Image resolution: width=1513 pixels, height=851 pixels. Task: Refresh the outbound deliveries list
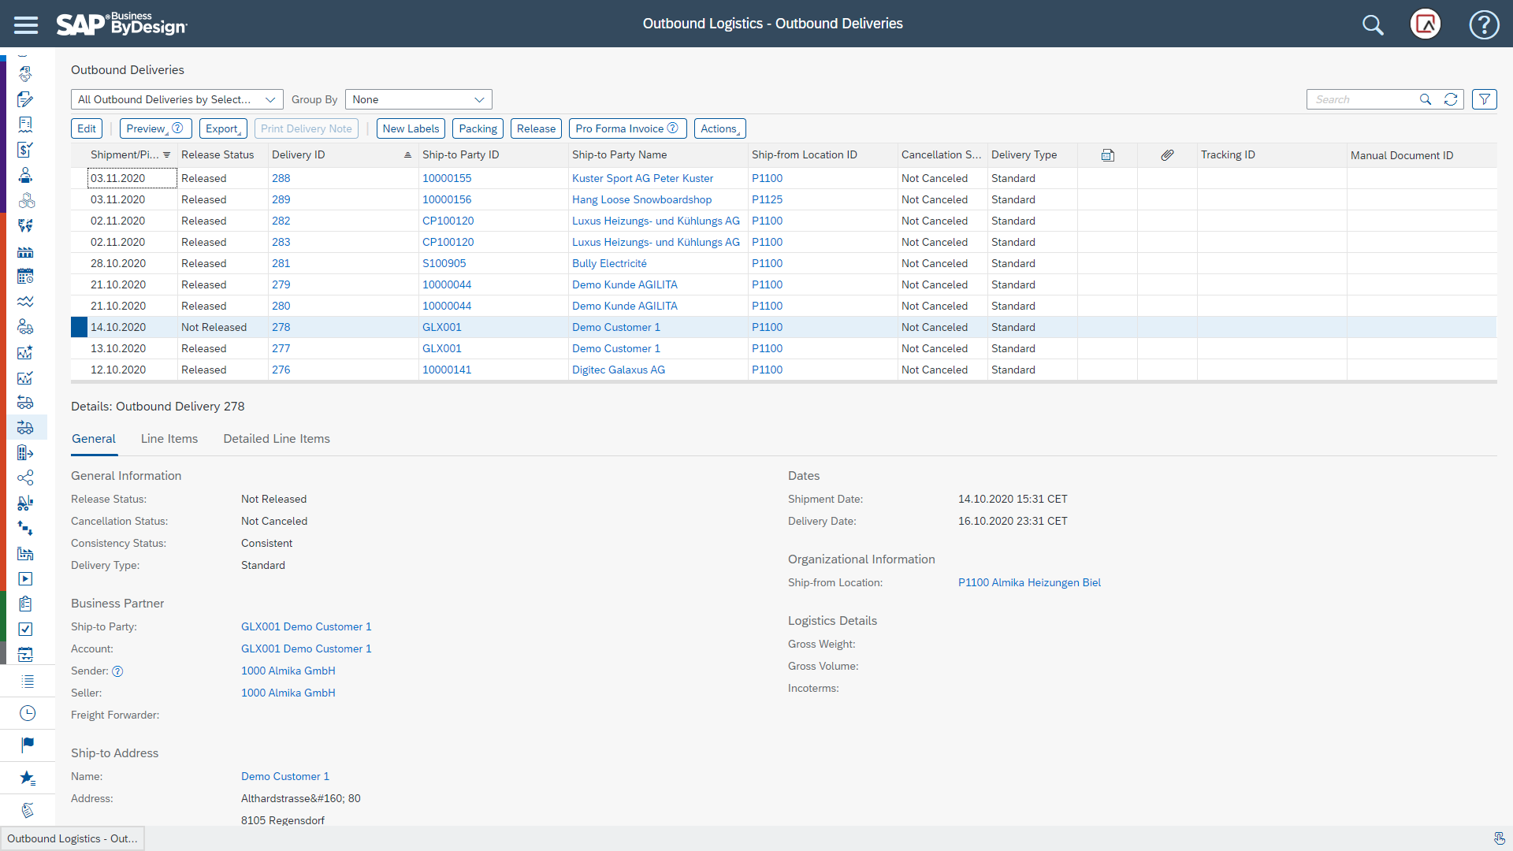coord(1451,99)
